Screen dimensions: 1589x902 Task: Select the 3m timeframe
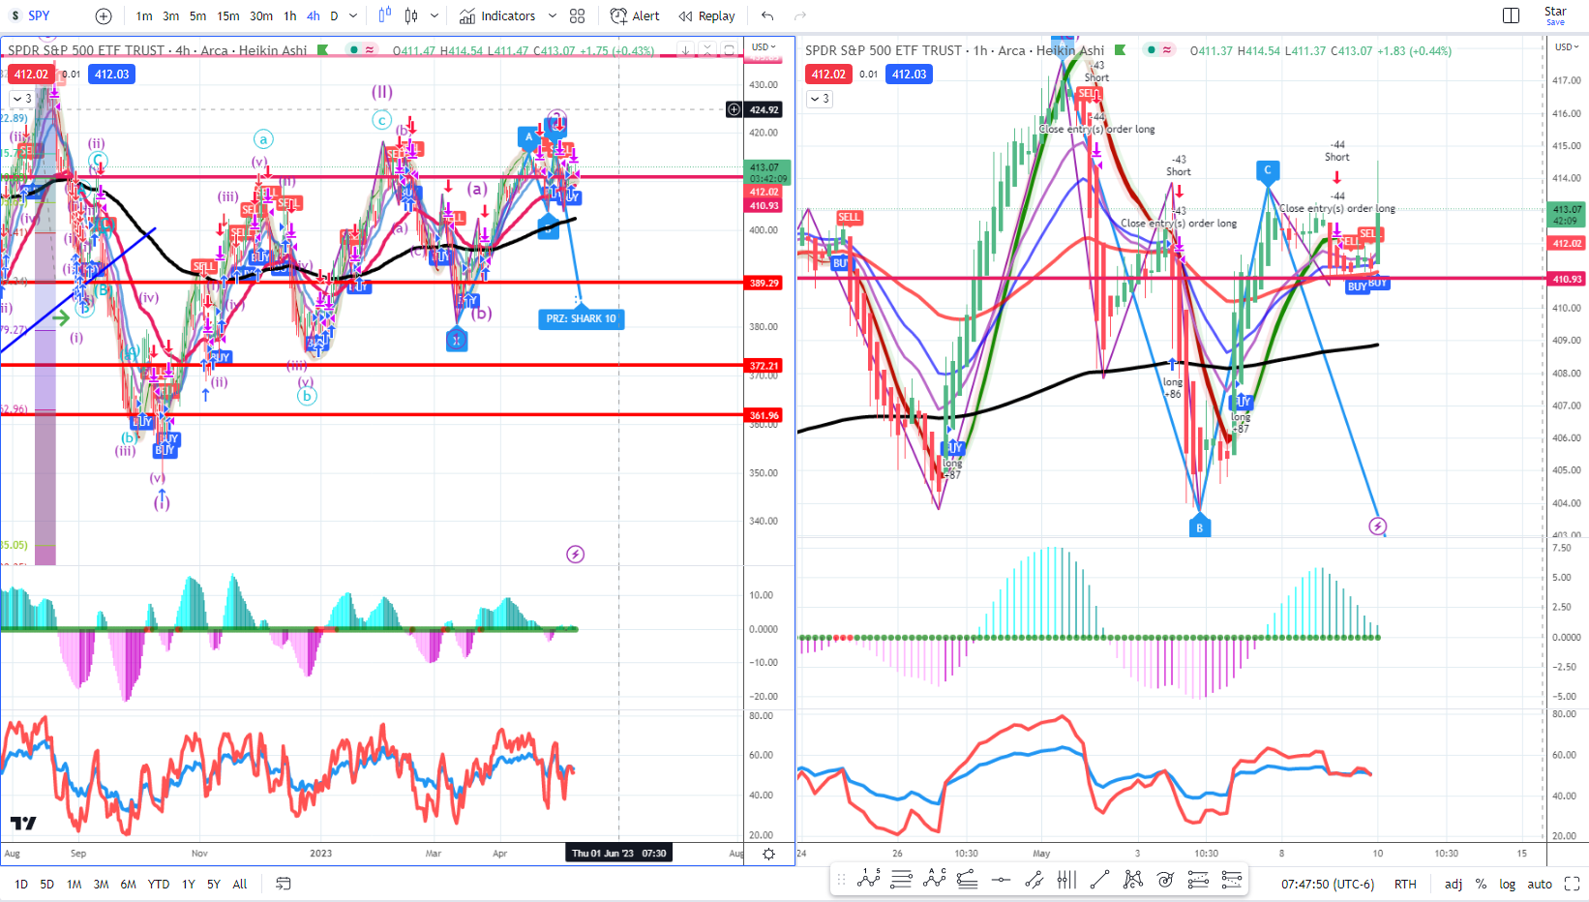[171, 15]
